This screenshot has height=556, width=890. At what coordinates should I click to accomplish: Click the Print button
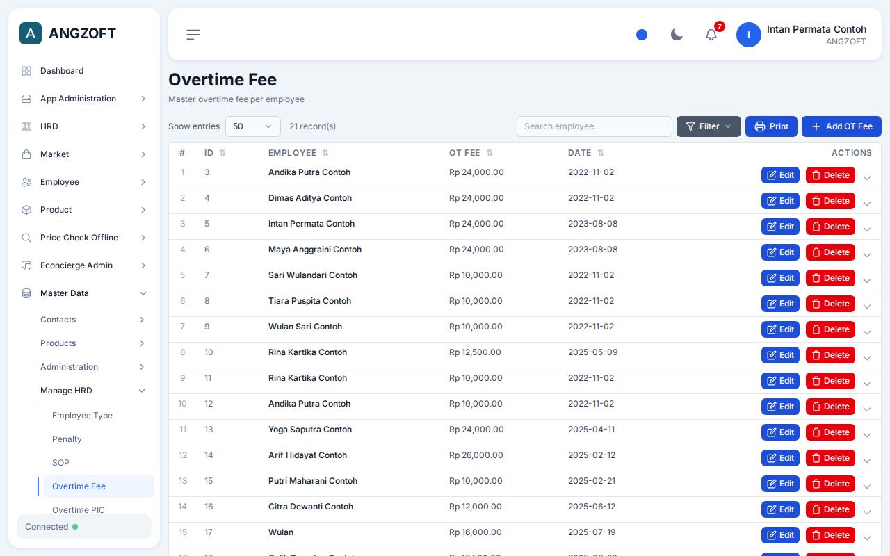(x=771, y=126)
